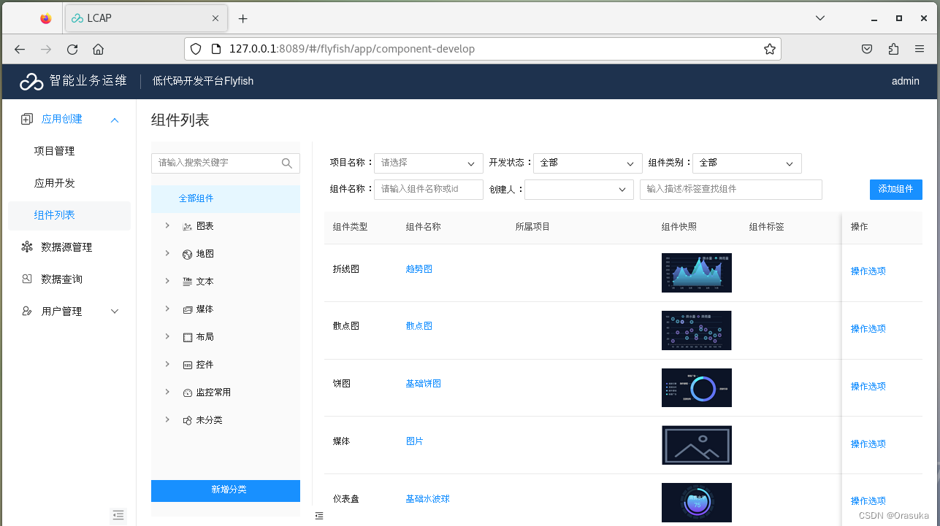This screenshot has height=526, width=940.
Task: Select the 监控常用 clock icon
Action: coord(186,392)
